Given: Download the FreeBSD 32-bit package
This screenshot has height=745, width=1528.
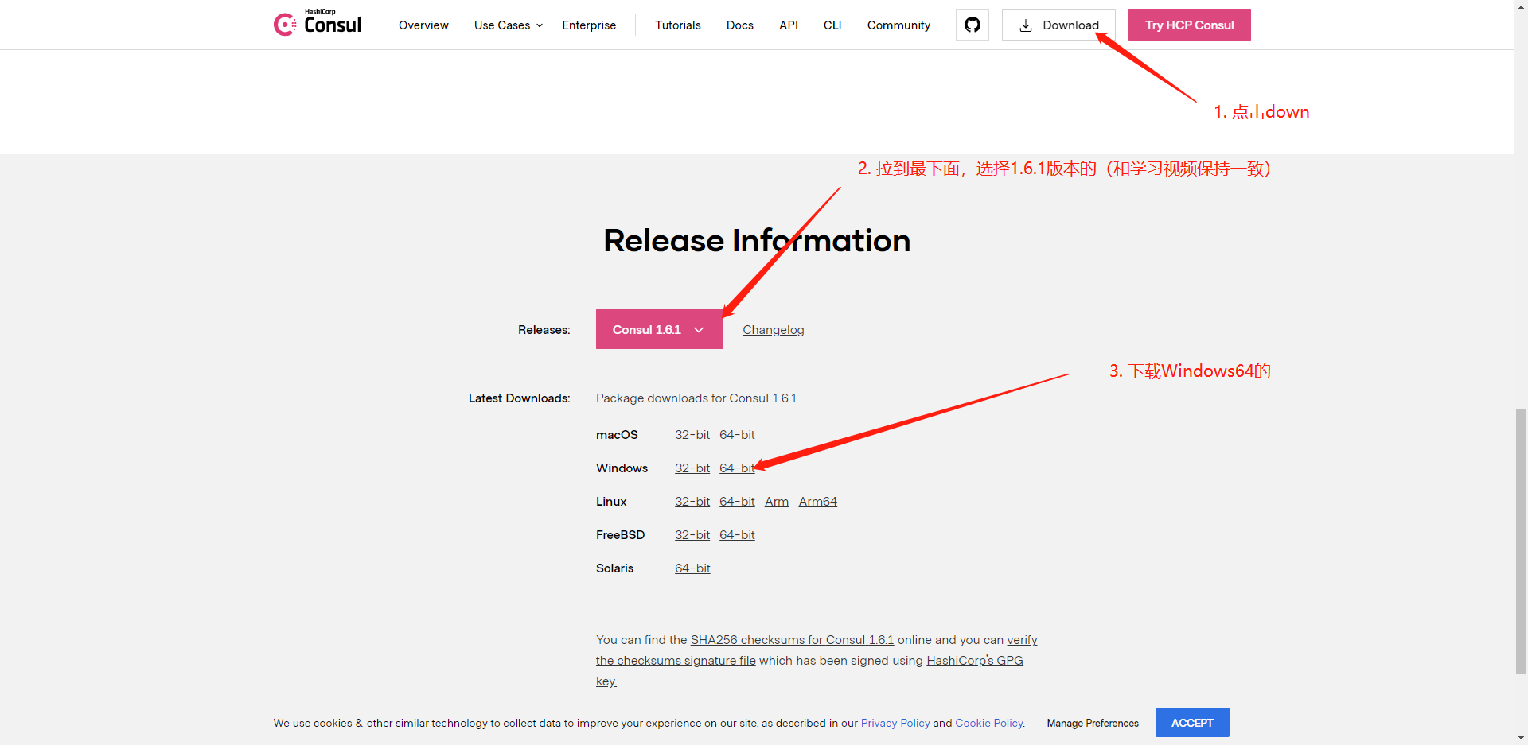Looking at the screenshot, I should coord(692,535).
